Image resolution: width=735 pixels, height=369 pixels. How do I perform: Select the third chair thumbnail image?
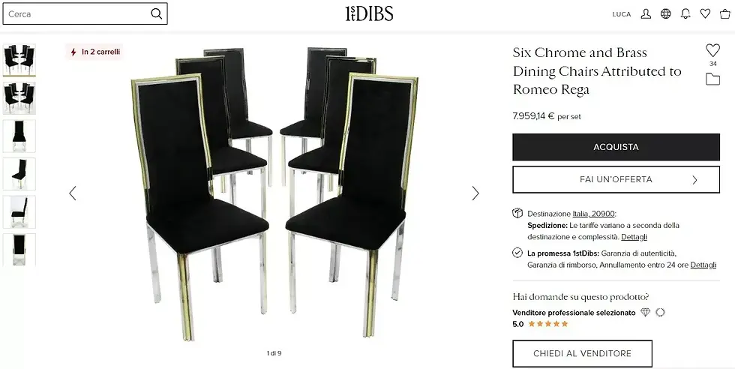19,136
